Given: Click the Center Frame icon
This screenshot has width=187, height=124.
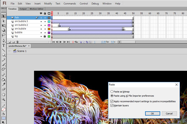Looking at the screenshot, I should pyautogui.click(x=73, y=42).
